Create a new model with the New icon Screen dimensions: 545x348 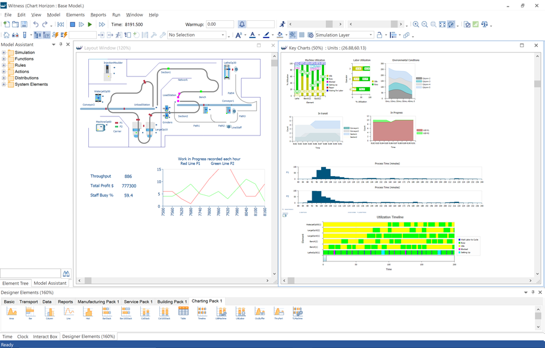click(x=6, y=24)
